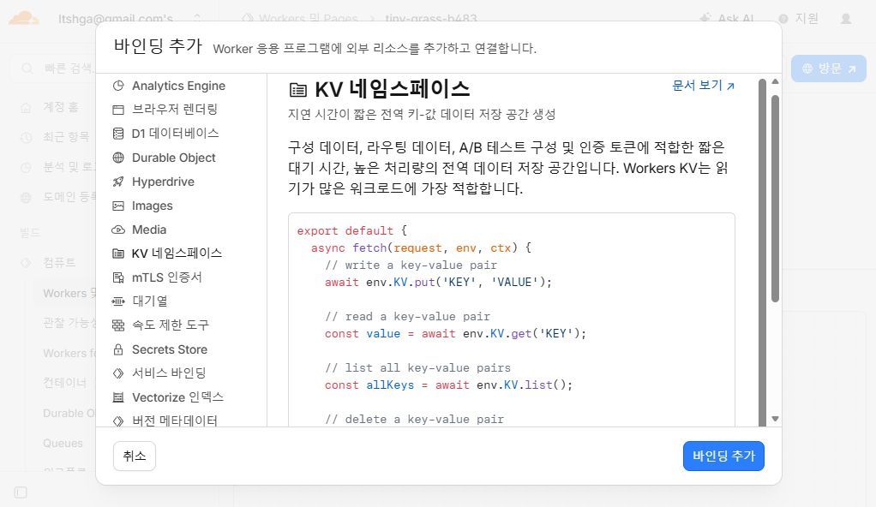876x507 pixels.
Task: Click the env.KV.put code line
Action: (x=438, y=283)
